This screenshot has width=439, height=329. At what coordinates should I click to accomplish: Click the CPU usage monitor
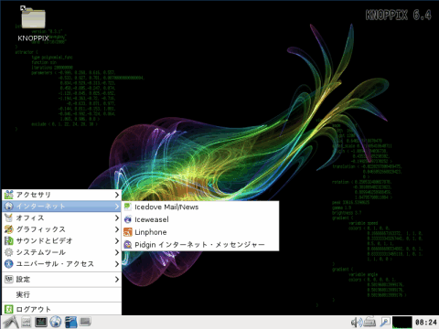coord(402,322)
